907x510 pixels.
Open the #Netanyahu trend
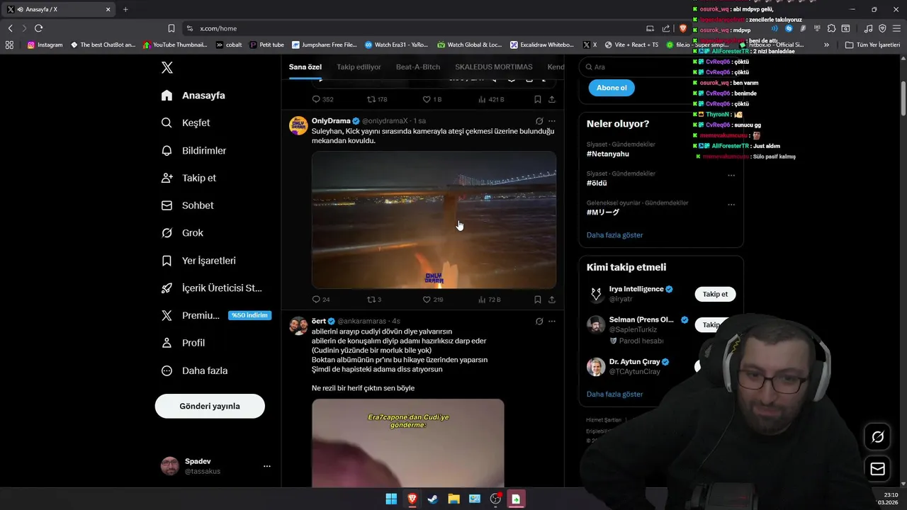pos(608,154)
